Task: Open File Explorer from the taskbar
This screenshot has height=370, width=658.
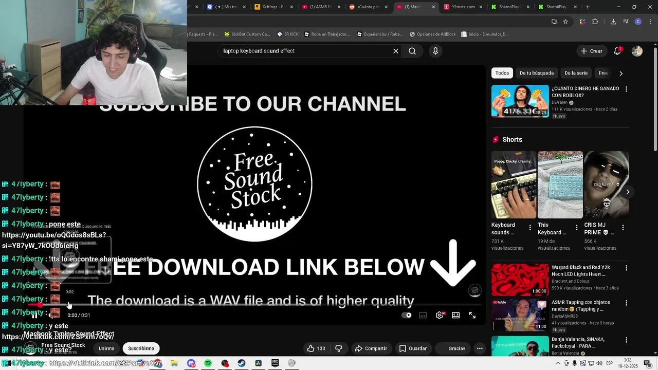Action: click(174, 363)
